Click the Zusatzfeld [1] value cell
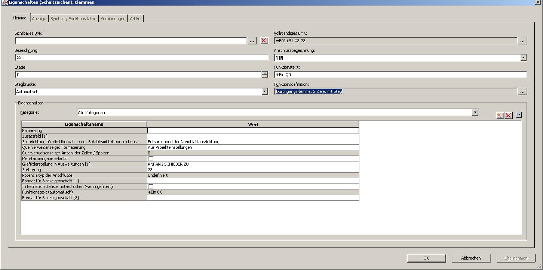Image resolution: width=543 pixels, height=270 pixels. pos(253,136)
